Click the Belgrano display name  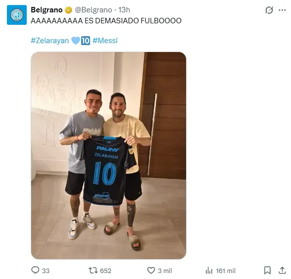click(47, 10)
